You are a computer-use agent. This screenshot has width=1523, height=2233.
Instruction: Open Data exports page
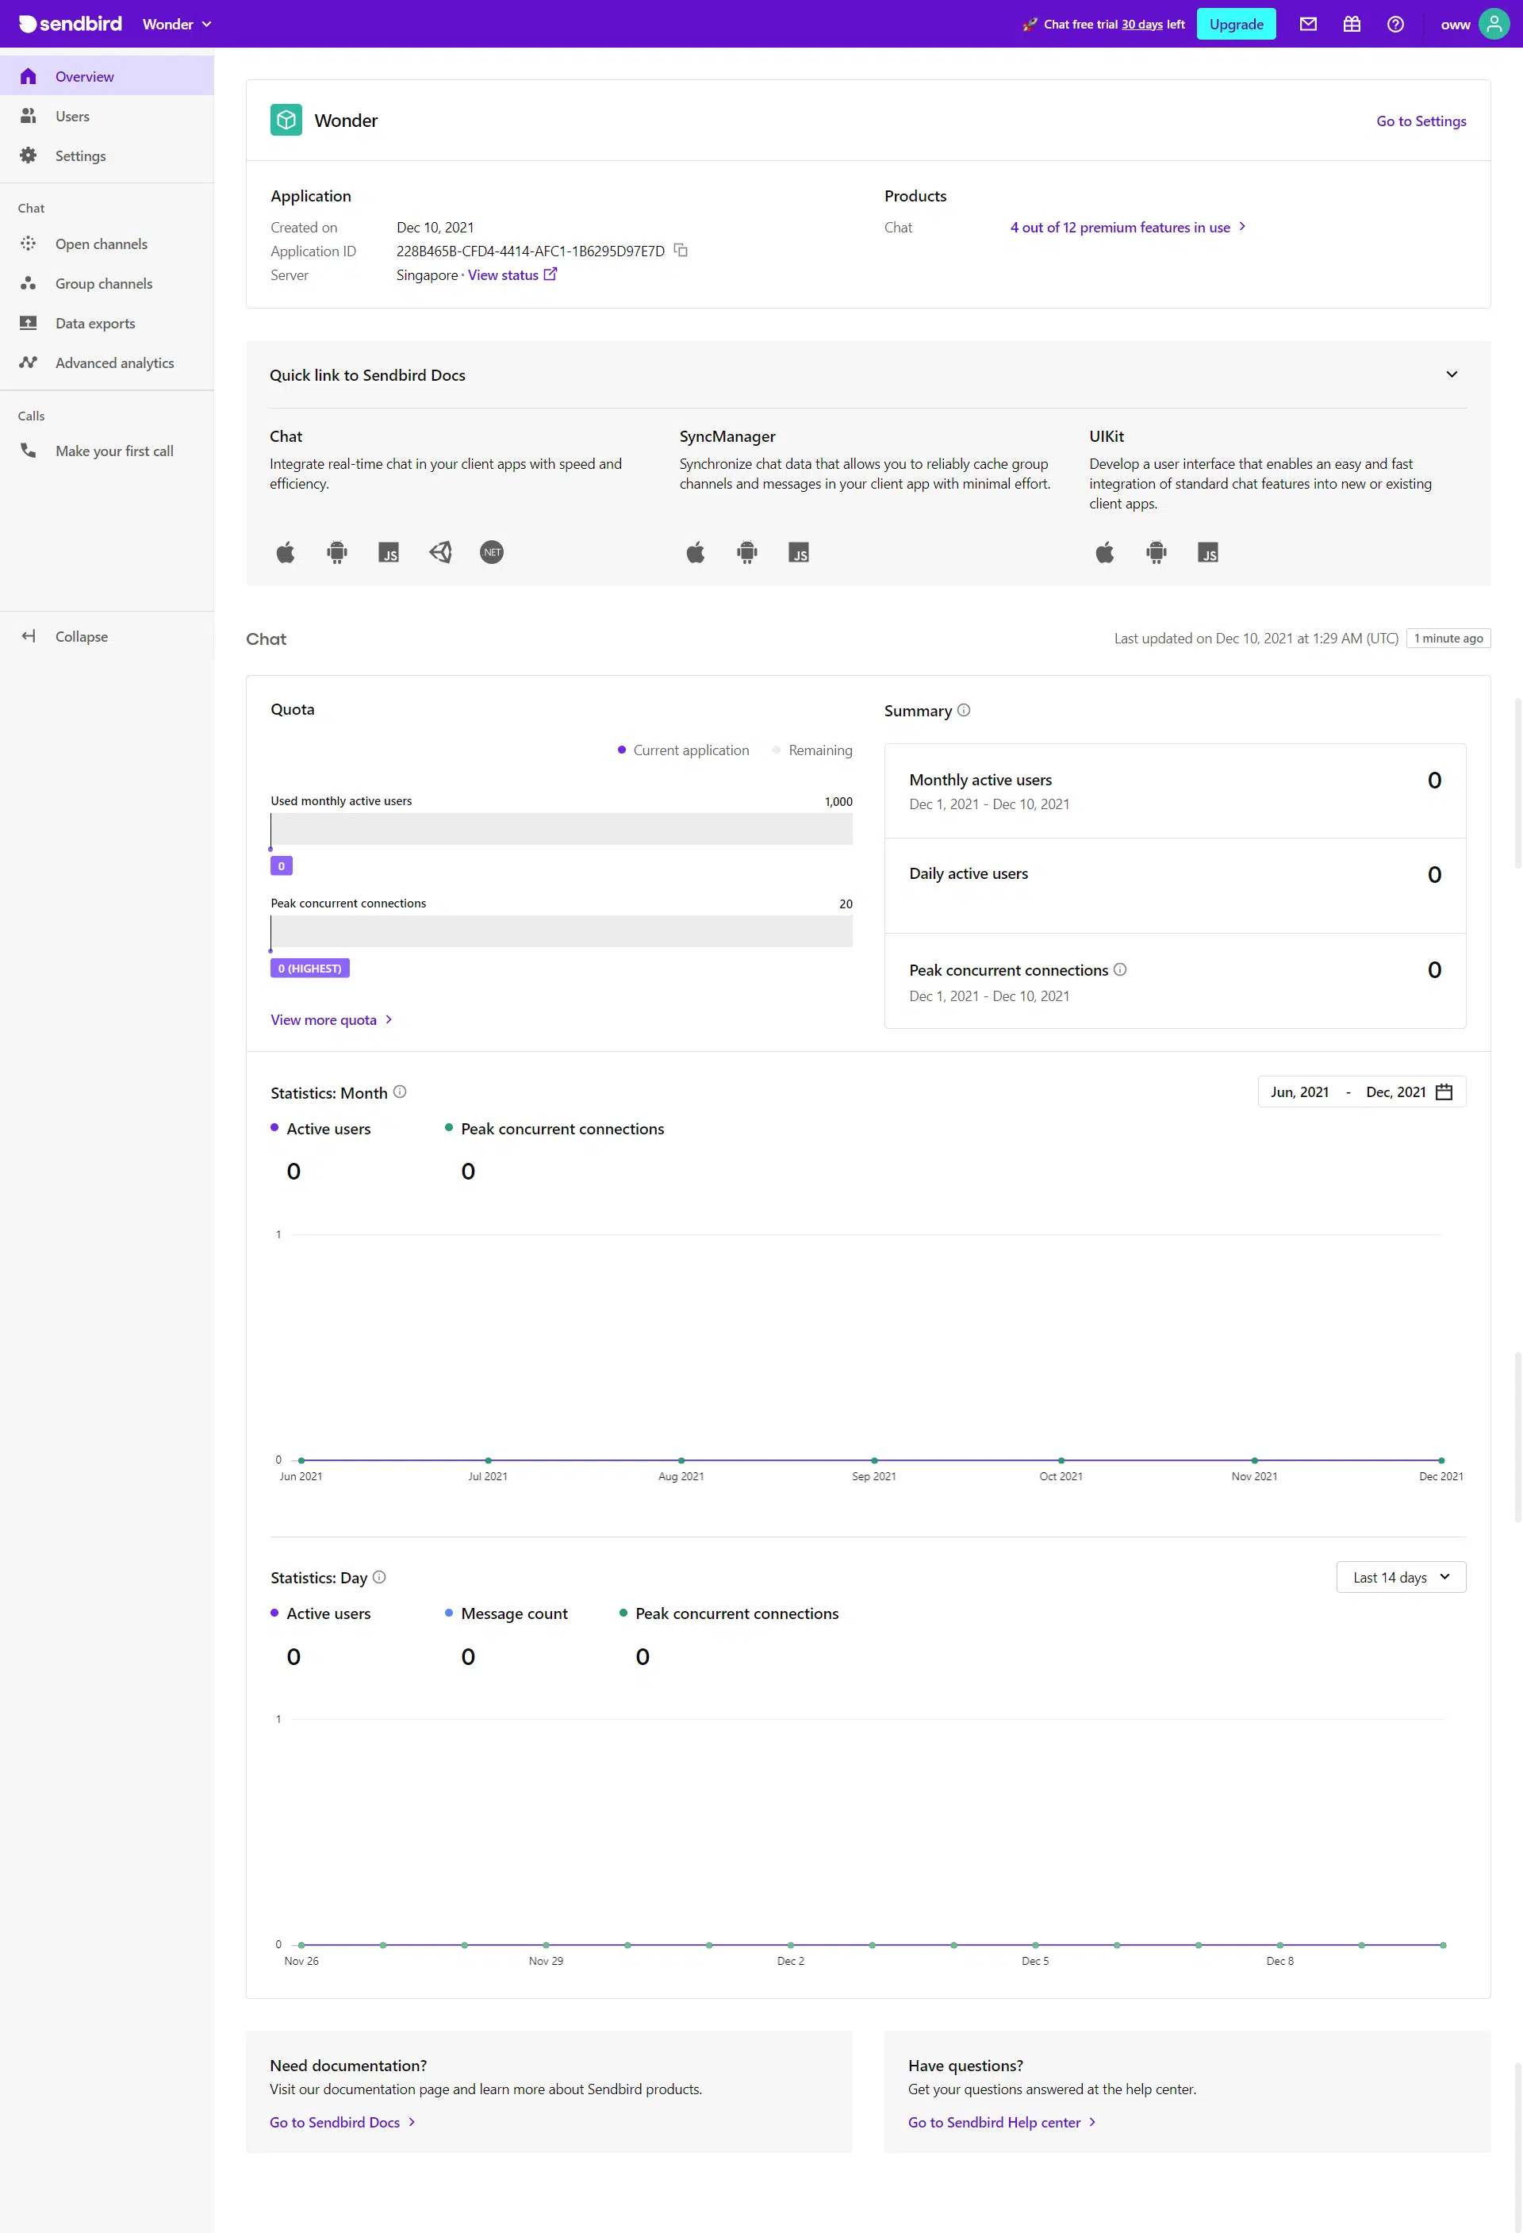click(106, 323)
